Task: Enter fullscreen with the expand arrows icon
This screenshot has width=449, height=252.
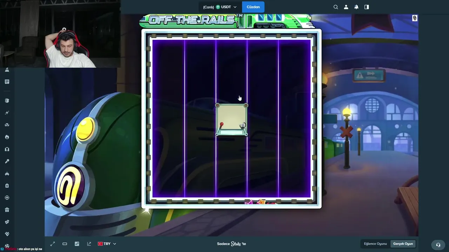Action: click(x=53, y=244)
